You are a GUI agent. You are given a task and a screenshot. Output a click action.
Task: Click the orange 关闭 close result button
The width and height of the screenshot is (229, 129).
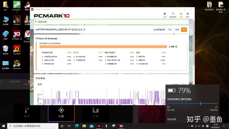tap(184, 30)
